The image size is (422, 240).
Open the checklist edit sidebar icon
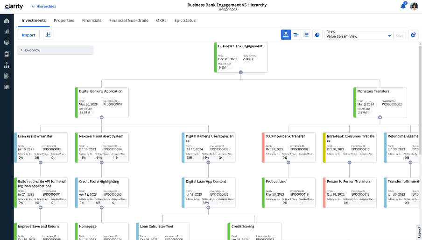coord(7,76)
